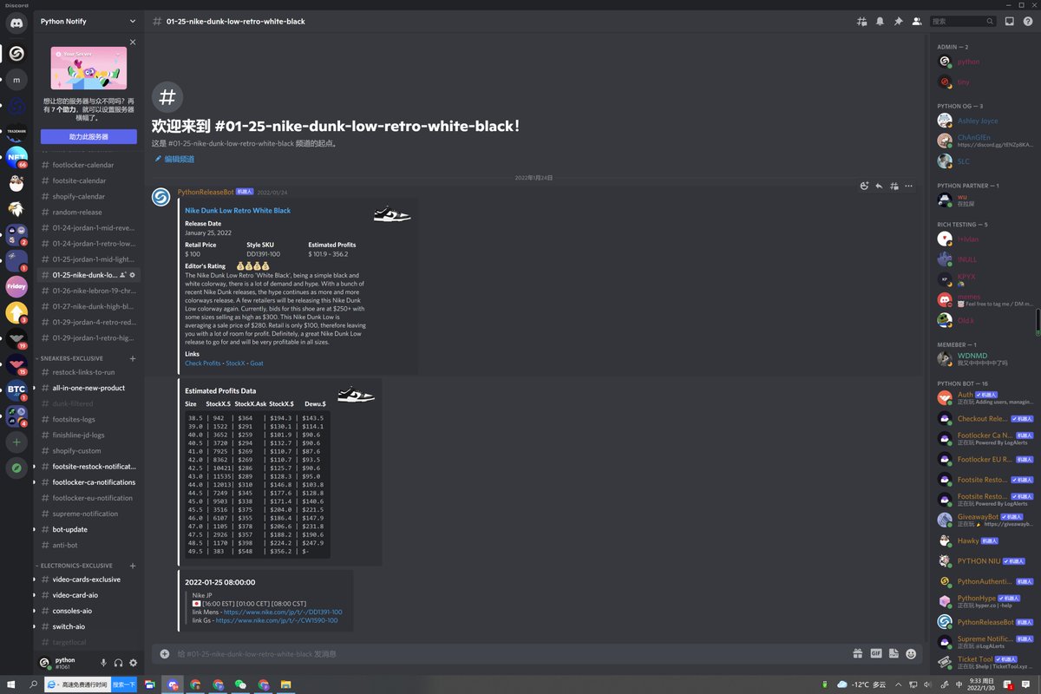The image size is (1041, 694).
Task: Open the GIF picker
Action: [x=875, y=653]
